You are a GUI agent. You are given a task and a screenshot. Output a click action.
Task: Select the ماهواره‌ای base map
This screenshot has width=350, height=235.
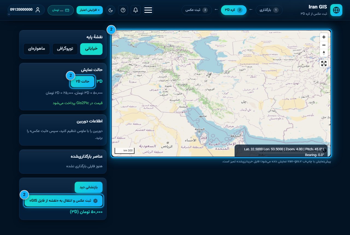pos(37,49)
